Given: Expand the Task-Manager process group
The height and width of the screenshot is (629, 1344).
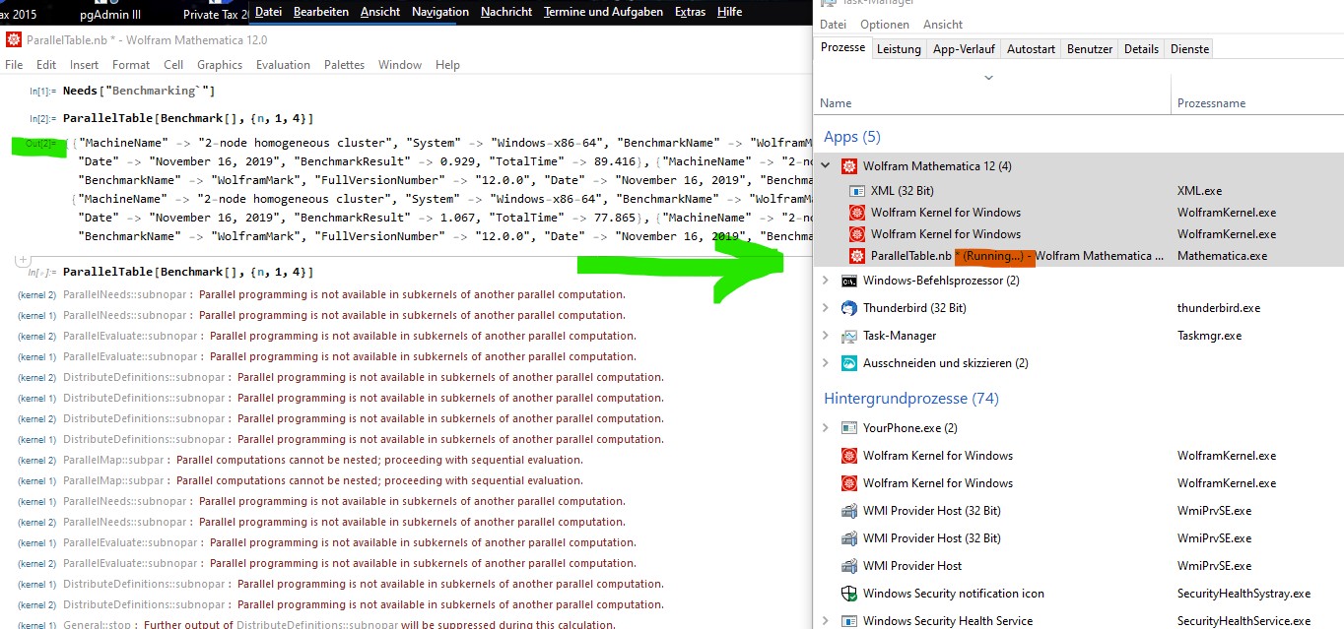Looking at the screenshot, I should coord(827,336).
